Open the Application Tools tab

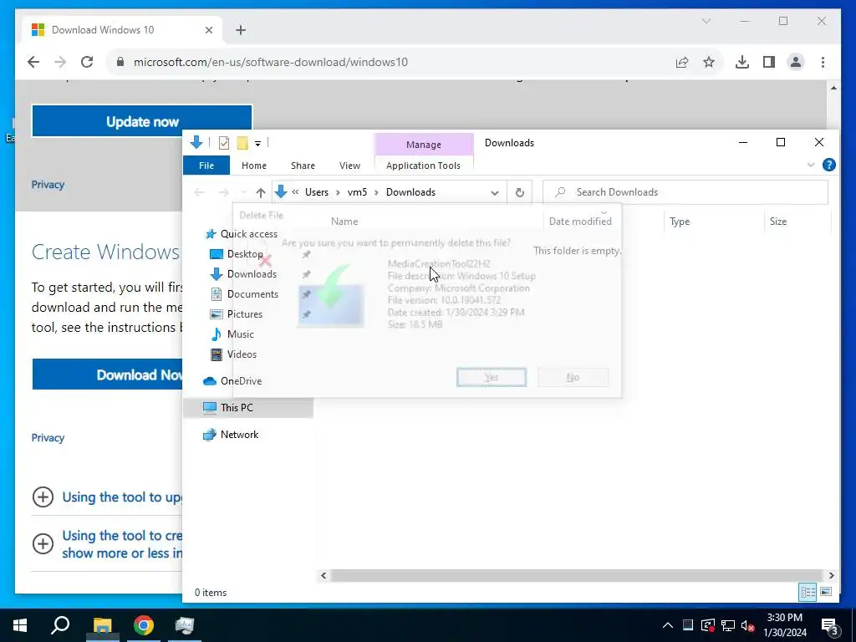click(423, 166)
